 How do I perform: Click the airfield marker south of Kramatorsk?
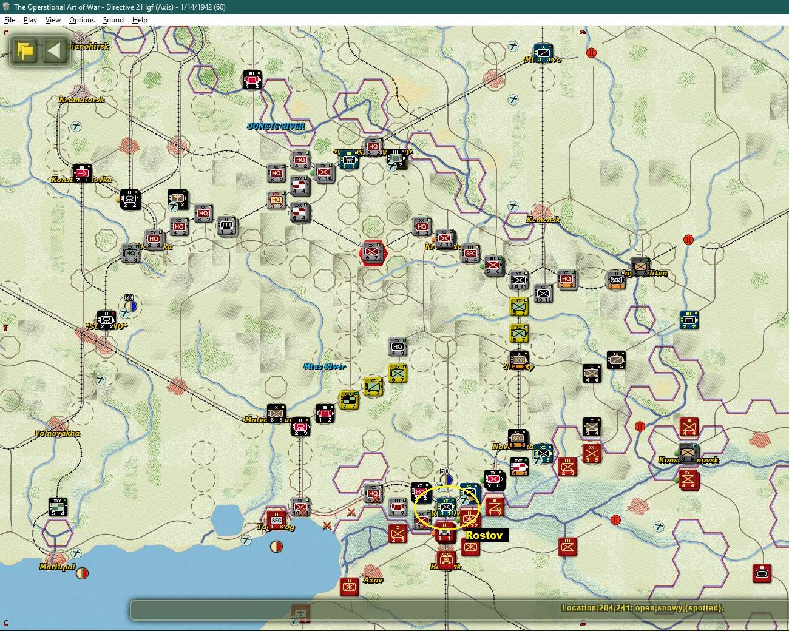point(76,126)
